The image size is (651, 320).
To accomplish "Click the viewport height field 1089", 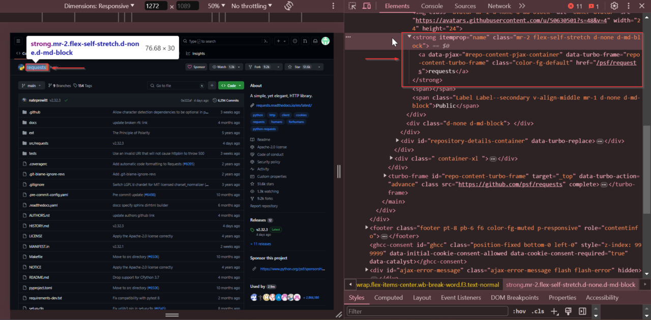I will (187, 6).
